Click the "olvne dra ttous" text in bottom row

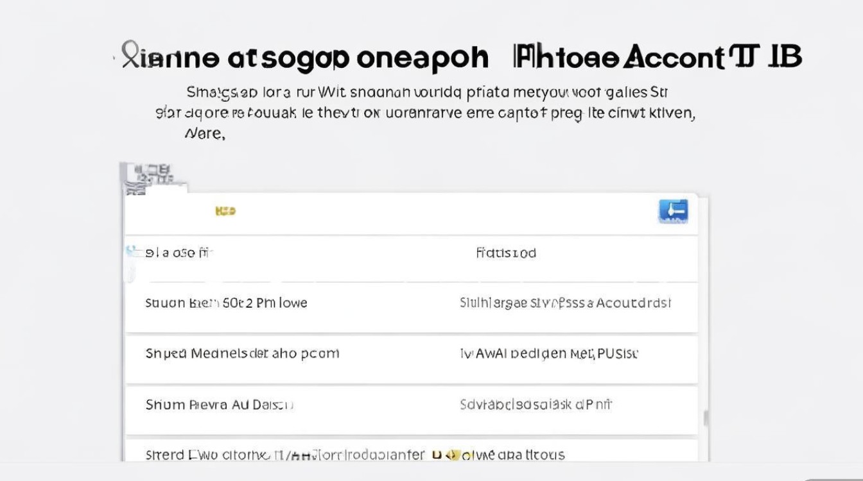tap(514, 455)
